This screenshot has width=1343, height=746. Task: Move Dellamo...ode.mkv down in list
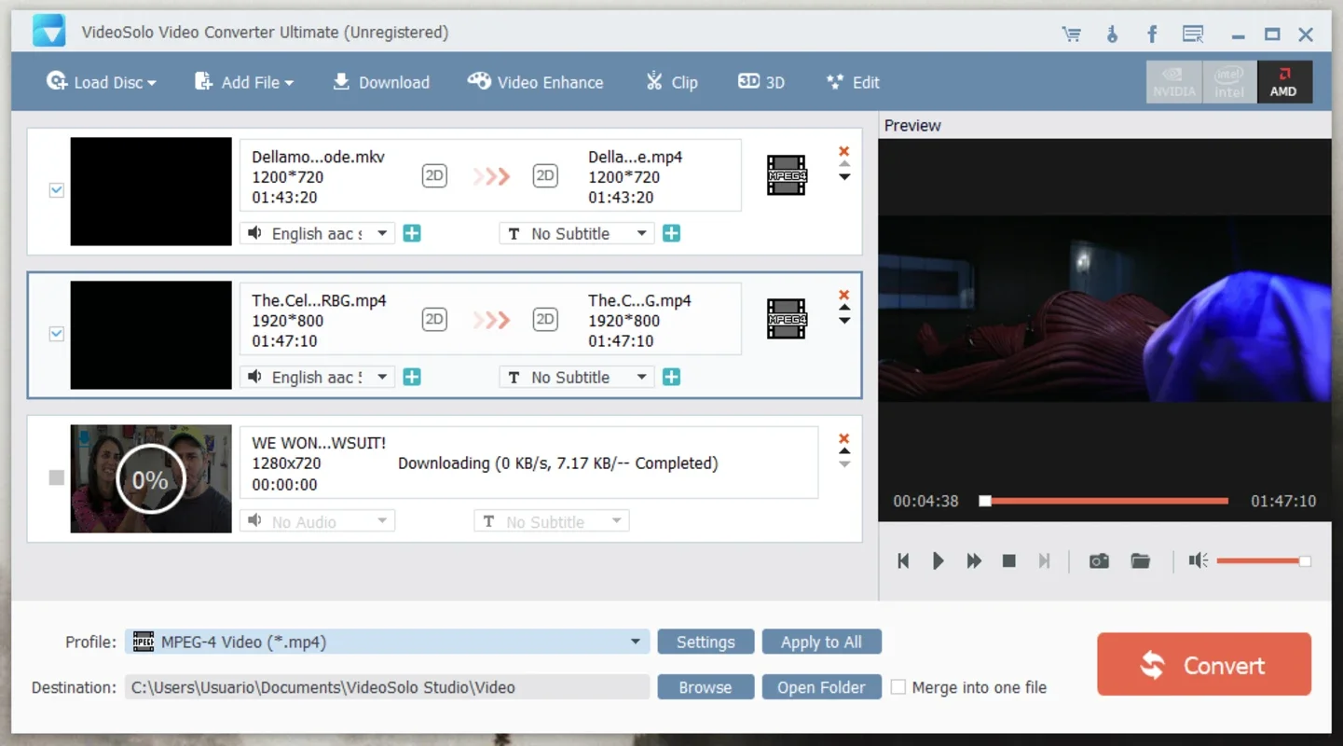(x=844, y=177)
